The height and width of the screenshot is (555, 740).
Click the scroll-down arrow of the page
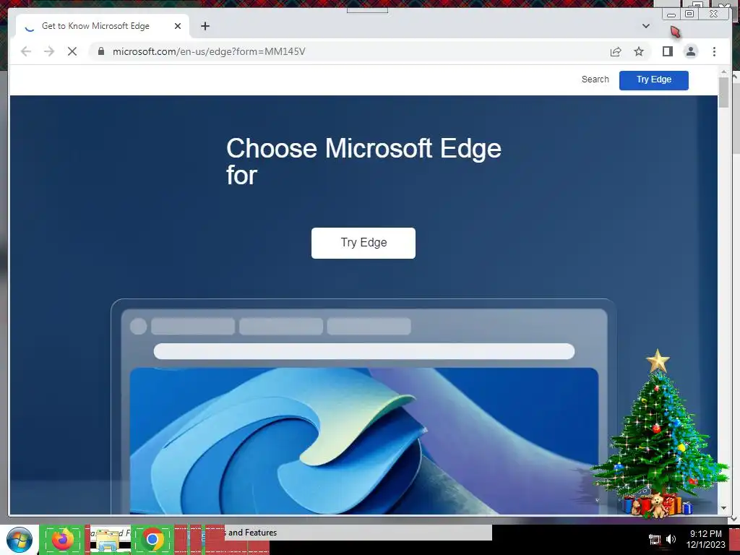pos(723,508)
